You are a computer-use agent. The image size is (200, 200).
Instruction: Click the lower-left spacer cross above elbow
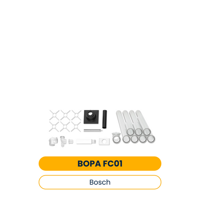coord(54,127)
